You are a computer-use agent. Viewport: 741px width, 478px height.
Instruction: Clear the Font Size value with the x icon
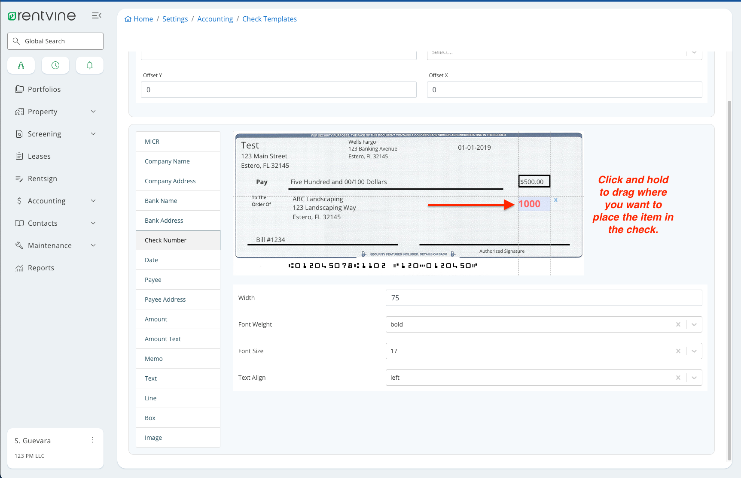[678, 351]
